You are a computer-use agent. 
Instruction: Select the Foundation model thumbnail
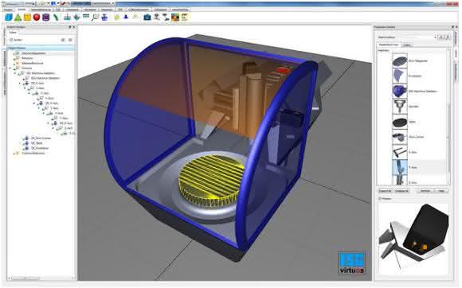(x=400, y=76)
